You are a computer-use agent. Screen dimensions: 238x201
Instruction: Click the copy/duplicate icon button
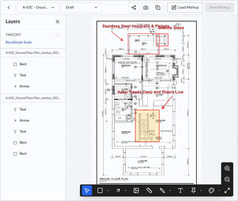(158, 8)
